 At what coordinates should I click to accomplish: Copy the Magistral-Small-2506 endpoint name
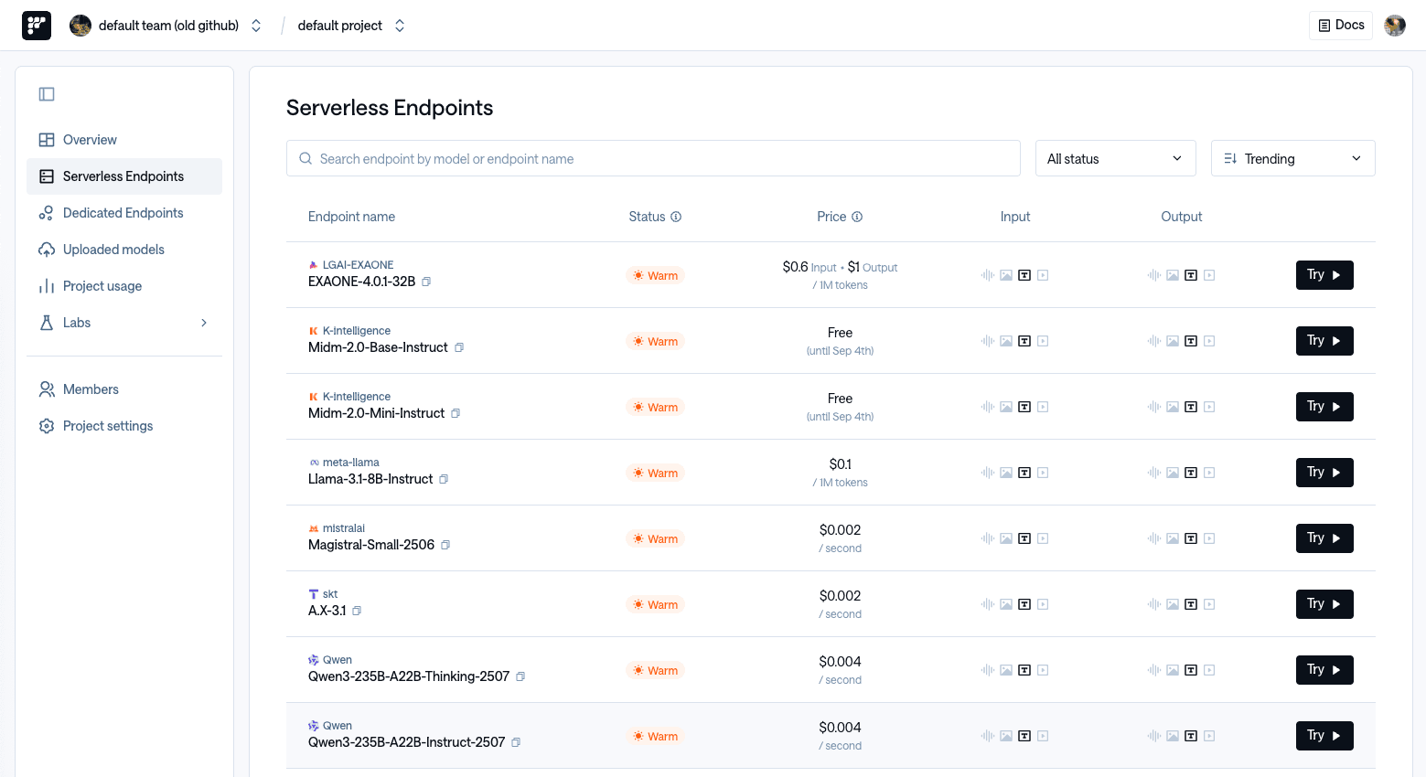[445, 545]
